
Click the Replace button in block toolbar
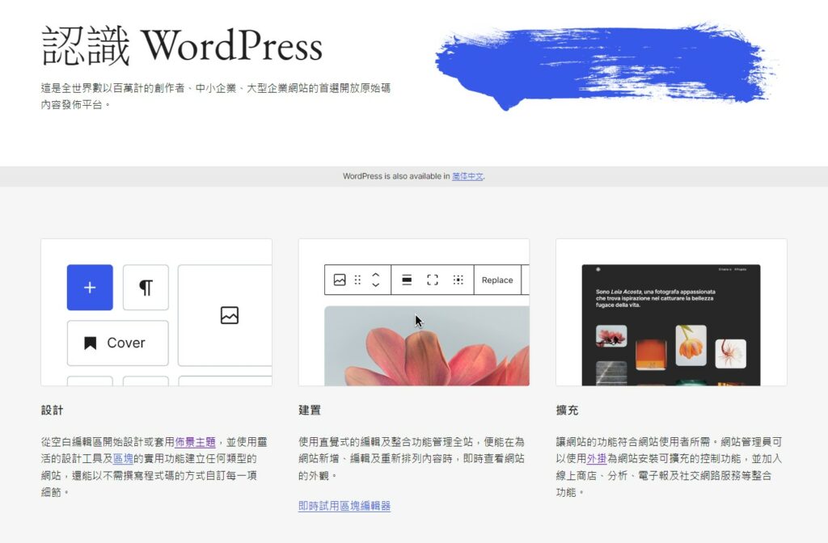tap(497, 280)
